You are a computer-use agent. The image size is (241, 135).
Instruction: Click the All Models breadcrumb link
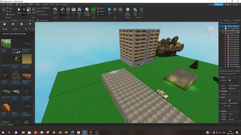[5, 34]
